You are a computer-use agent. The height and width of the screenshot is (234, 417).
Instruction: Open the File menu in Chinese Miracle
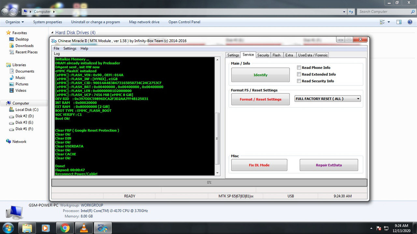(56, 48)
